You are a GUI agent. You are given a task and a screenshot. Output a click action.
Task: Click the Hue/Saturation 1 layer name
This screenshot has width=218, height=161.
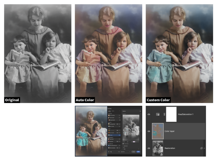pyautogui.click(x=186, y=114)
